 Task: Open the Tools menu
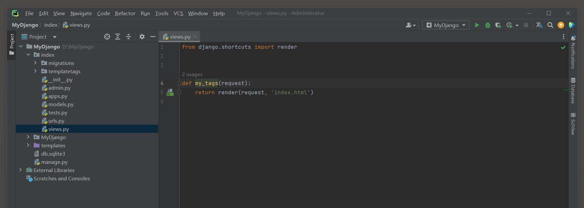point(162,13)
